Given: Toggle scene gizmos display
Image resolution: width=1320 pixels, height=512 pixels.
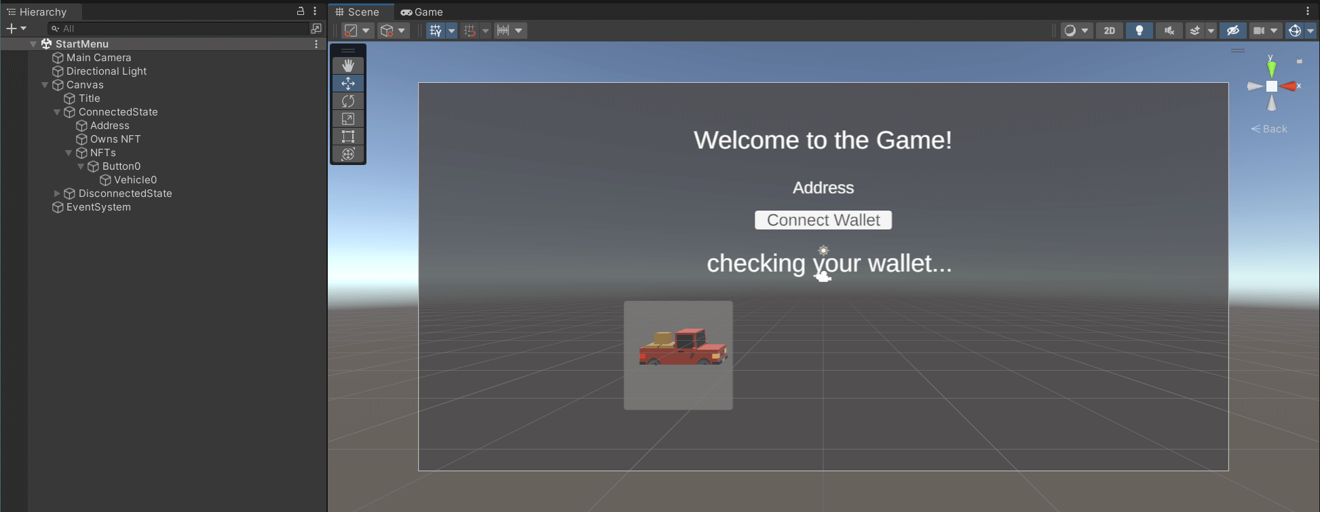Looking at the screenshot, I should coord(1294,31).
